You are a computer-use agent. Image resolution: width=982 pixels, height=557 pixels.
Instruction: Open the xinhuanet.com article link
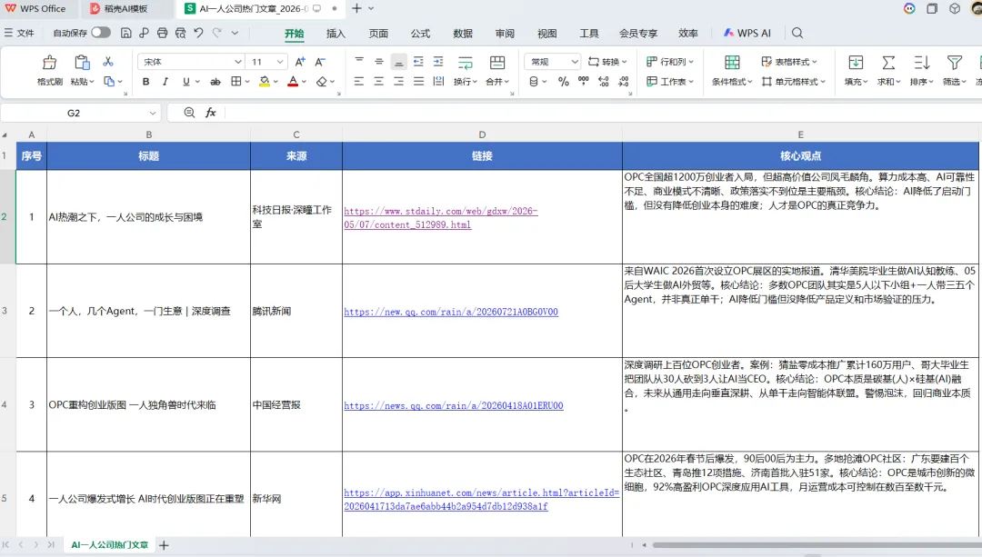[482, 500]
